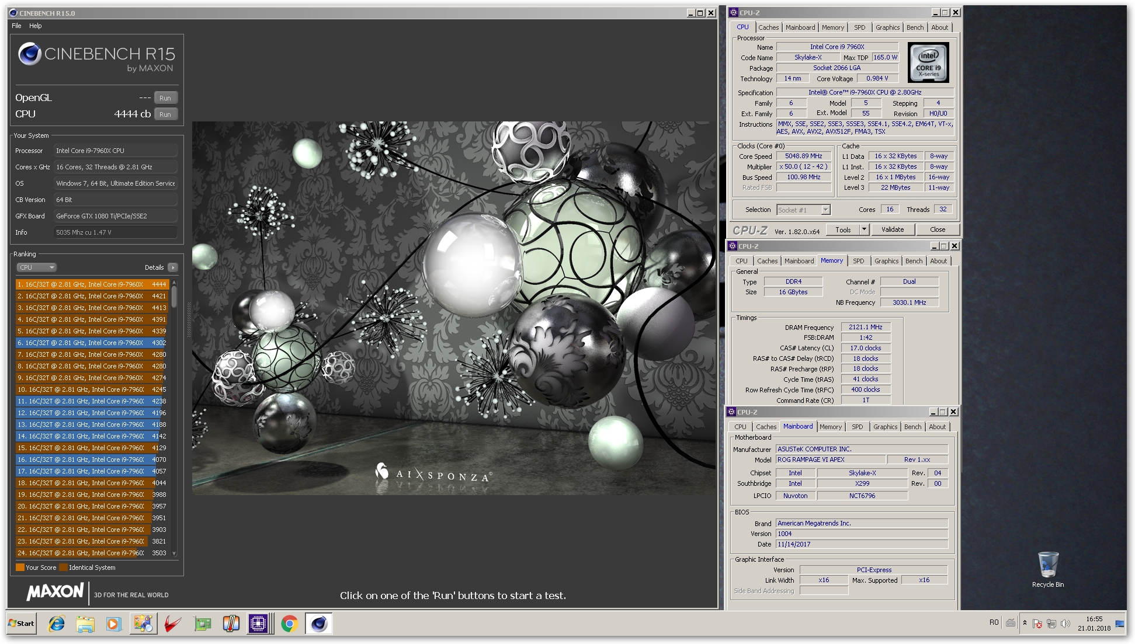This screenshot has height=644, width=1135.
Task: Open Windows Explorer folder icon in taskbar
Action: (85, 624)
